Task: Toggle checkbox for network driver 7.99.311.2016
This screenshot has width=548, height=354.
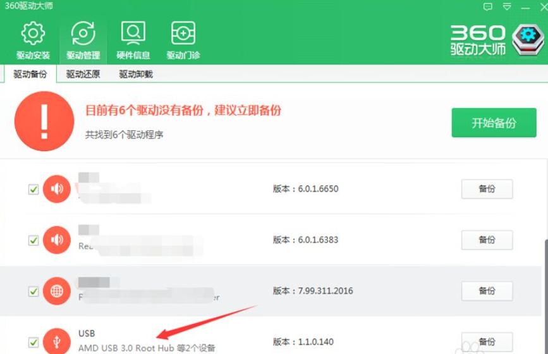Action: tap(33, 291)
